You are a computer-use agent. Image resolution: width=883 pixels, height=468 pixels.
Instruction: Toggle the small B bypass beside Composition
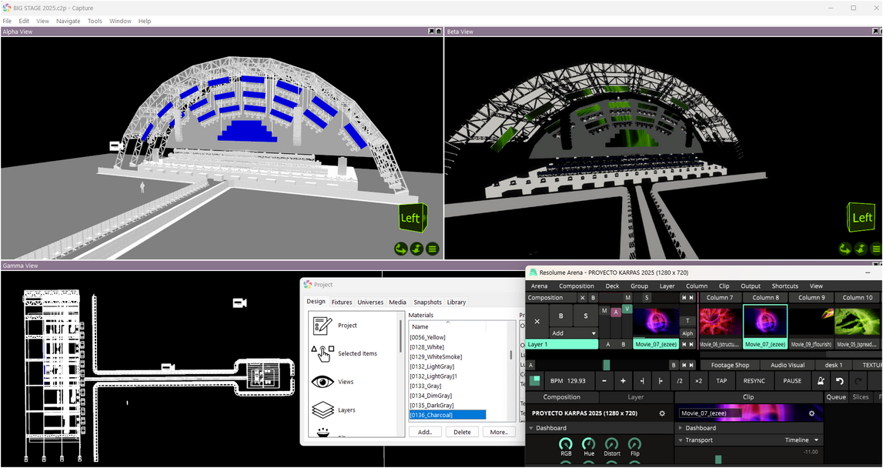tap(593, 297)
